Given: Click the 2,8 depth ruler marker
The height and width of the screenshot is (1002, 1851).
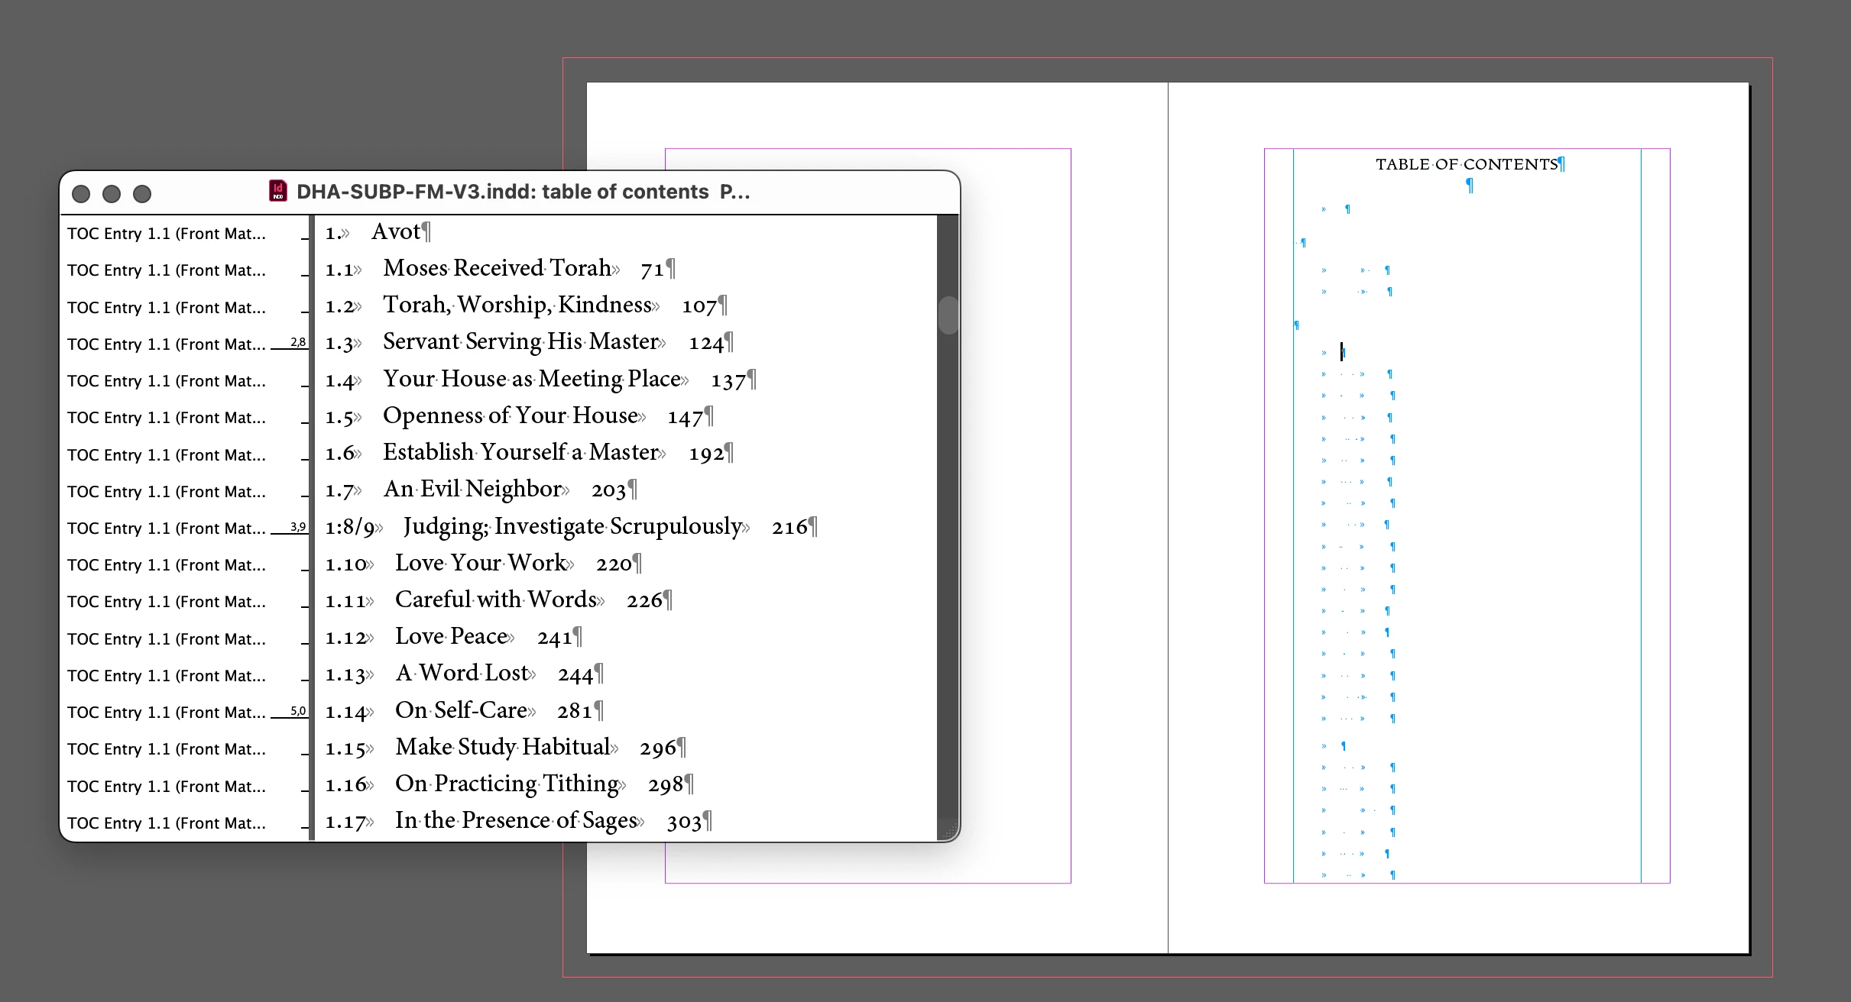Looking at the screenshot, I should click(x=297, y=342).
